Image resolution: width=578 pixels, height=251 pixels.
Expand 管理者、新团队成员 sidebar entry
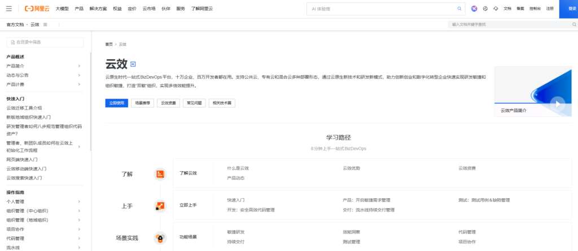coord(79,147)
